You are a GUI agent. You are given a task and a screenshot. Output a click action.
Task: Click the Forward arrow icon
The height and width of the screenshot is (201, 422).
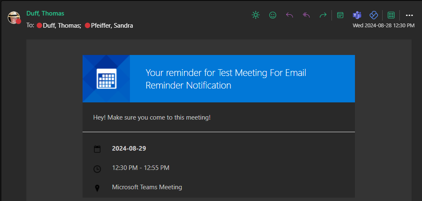click(323, 15)
